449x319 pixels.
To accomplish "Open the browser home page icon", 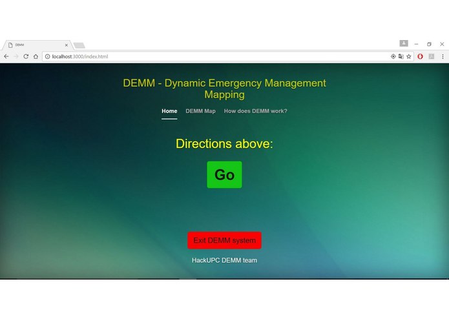I will tap(36, 56).
